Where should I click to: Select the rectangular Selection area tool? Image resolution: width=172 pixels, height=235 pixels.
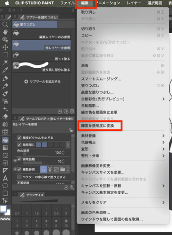(5, 55)
